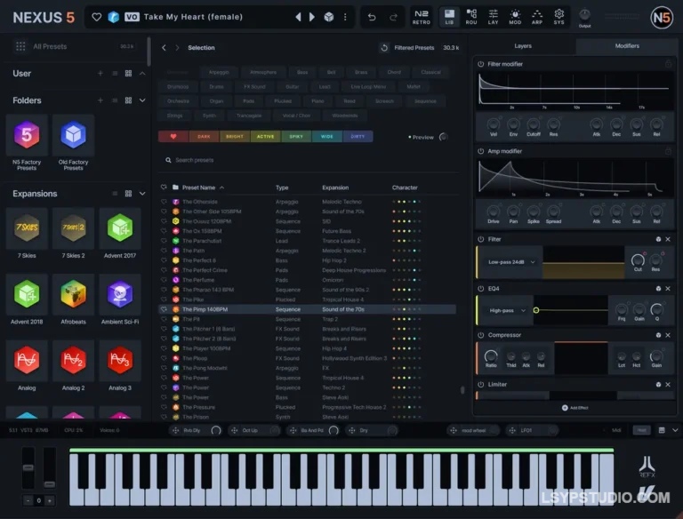
Task: Open the Filter effect settings gear
Action: pyautogui.click(x=658, y=239)
